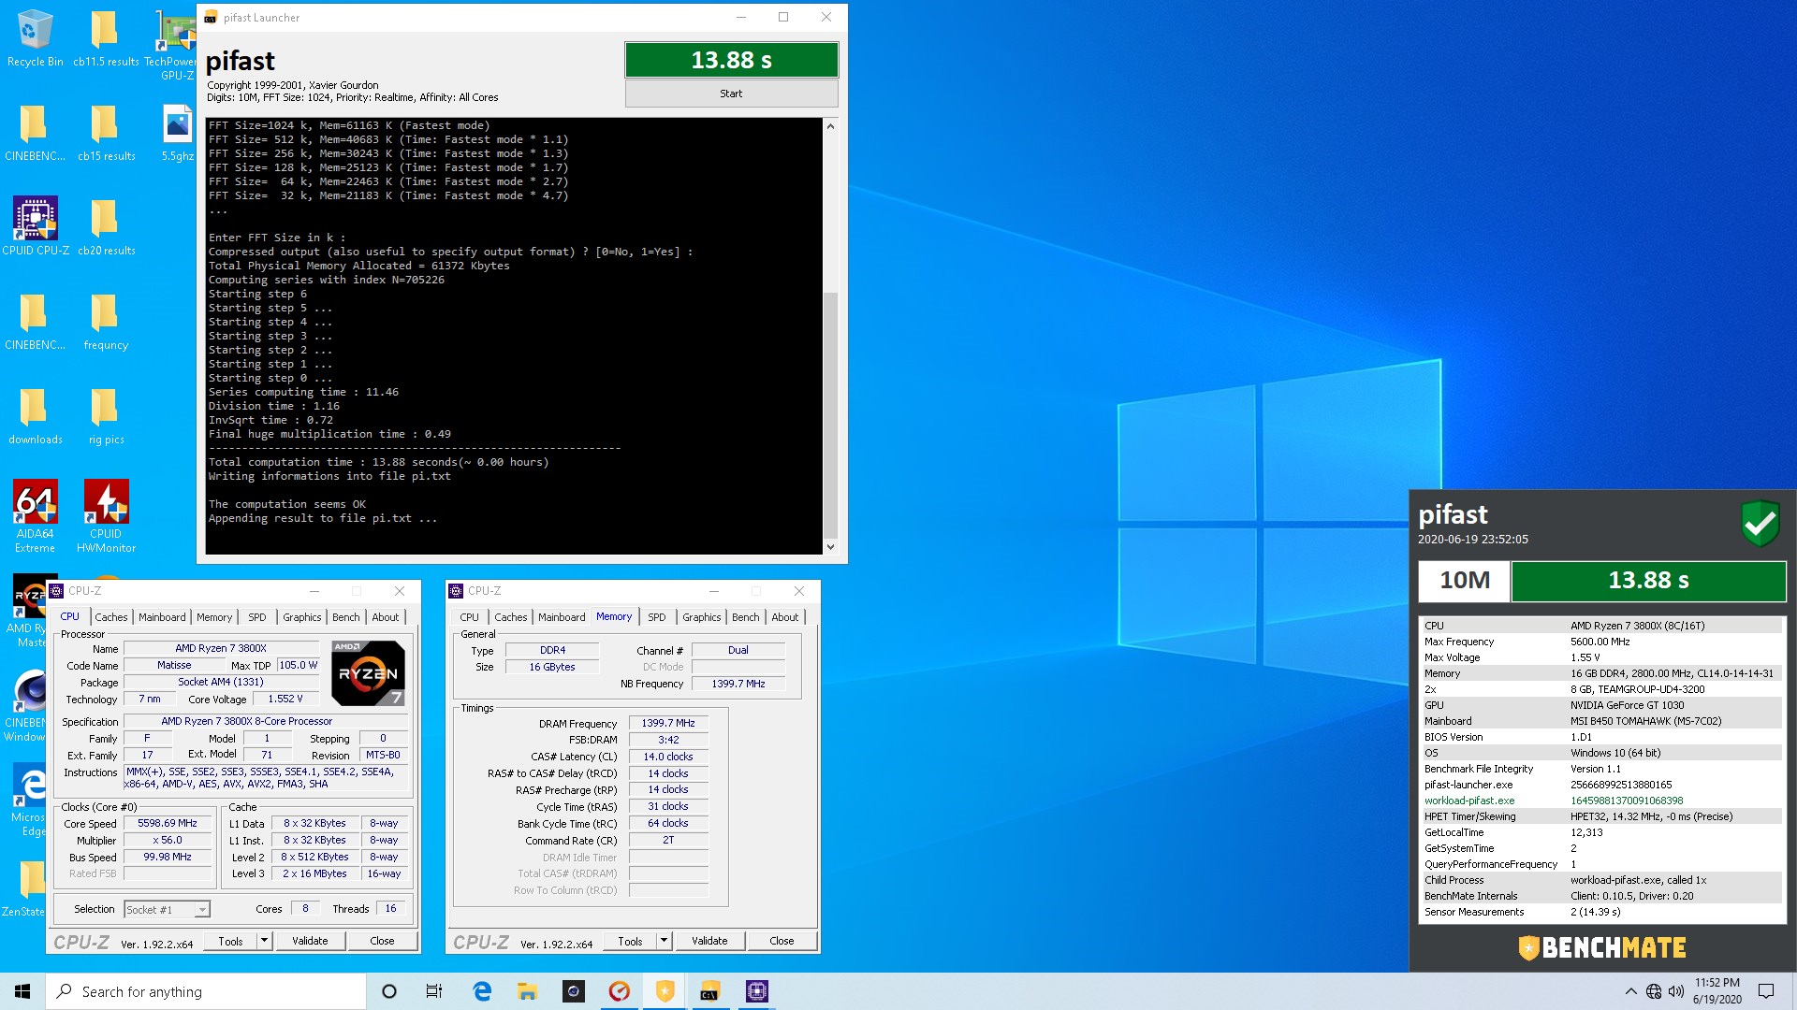1797x1010 pixels.
Task: Launch AIDA64 Extreme from desktop
Action: (35, 516)
